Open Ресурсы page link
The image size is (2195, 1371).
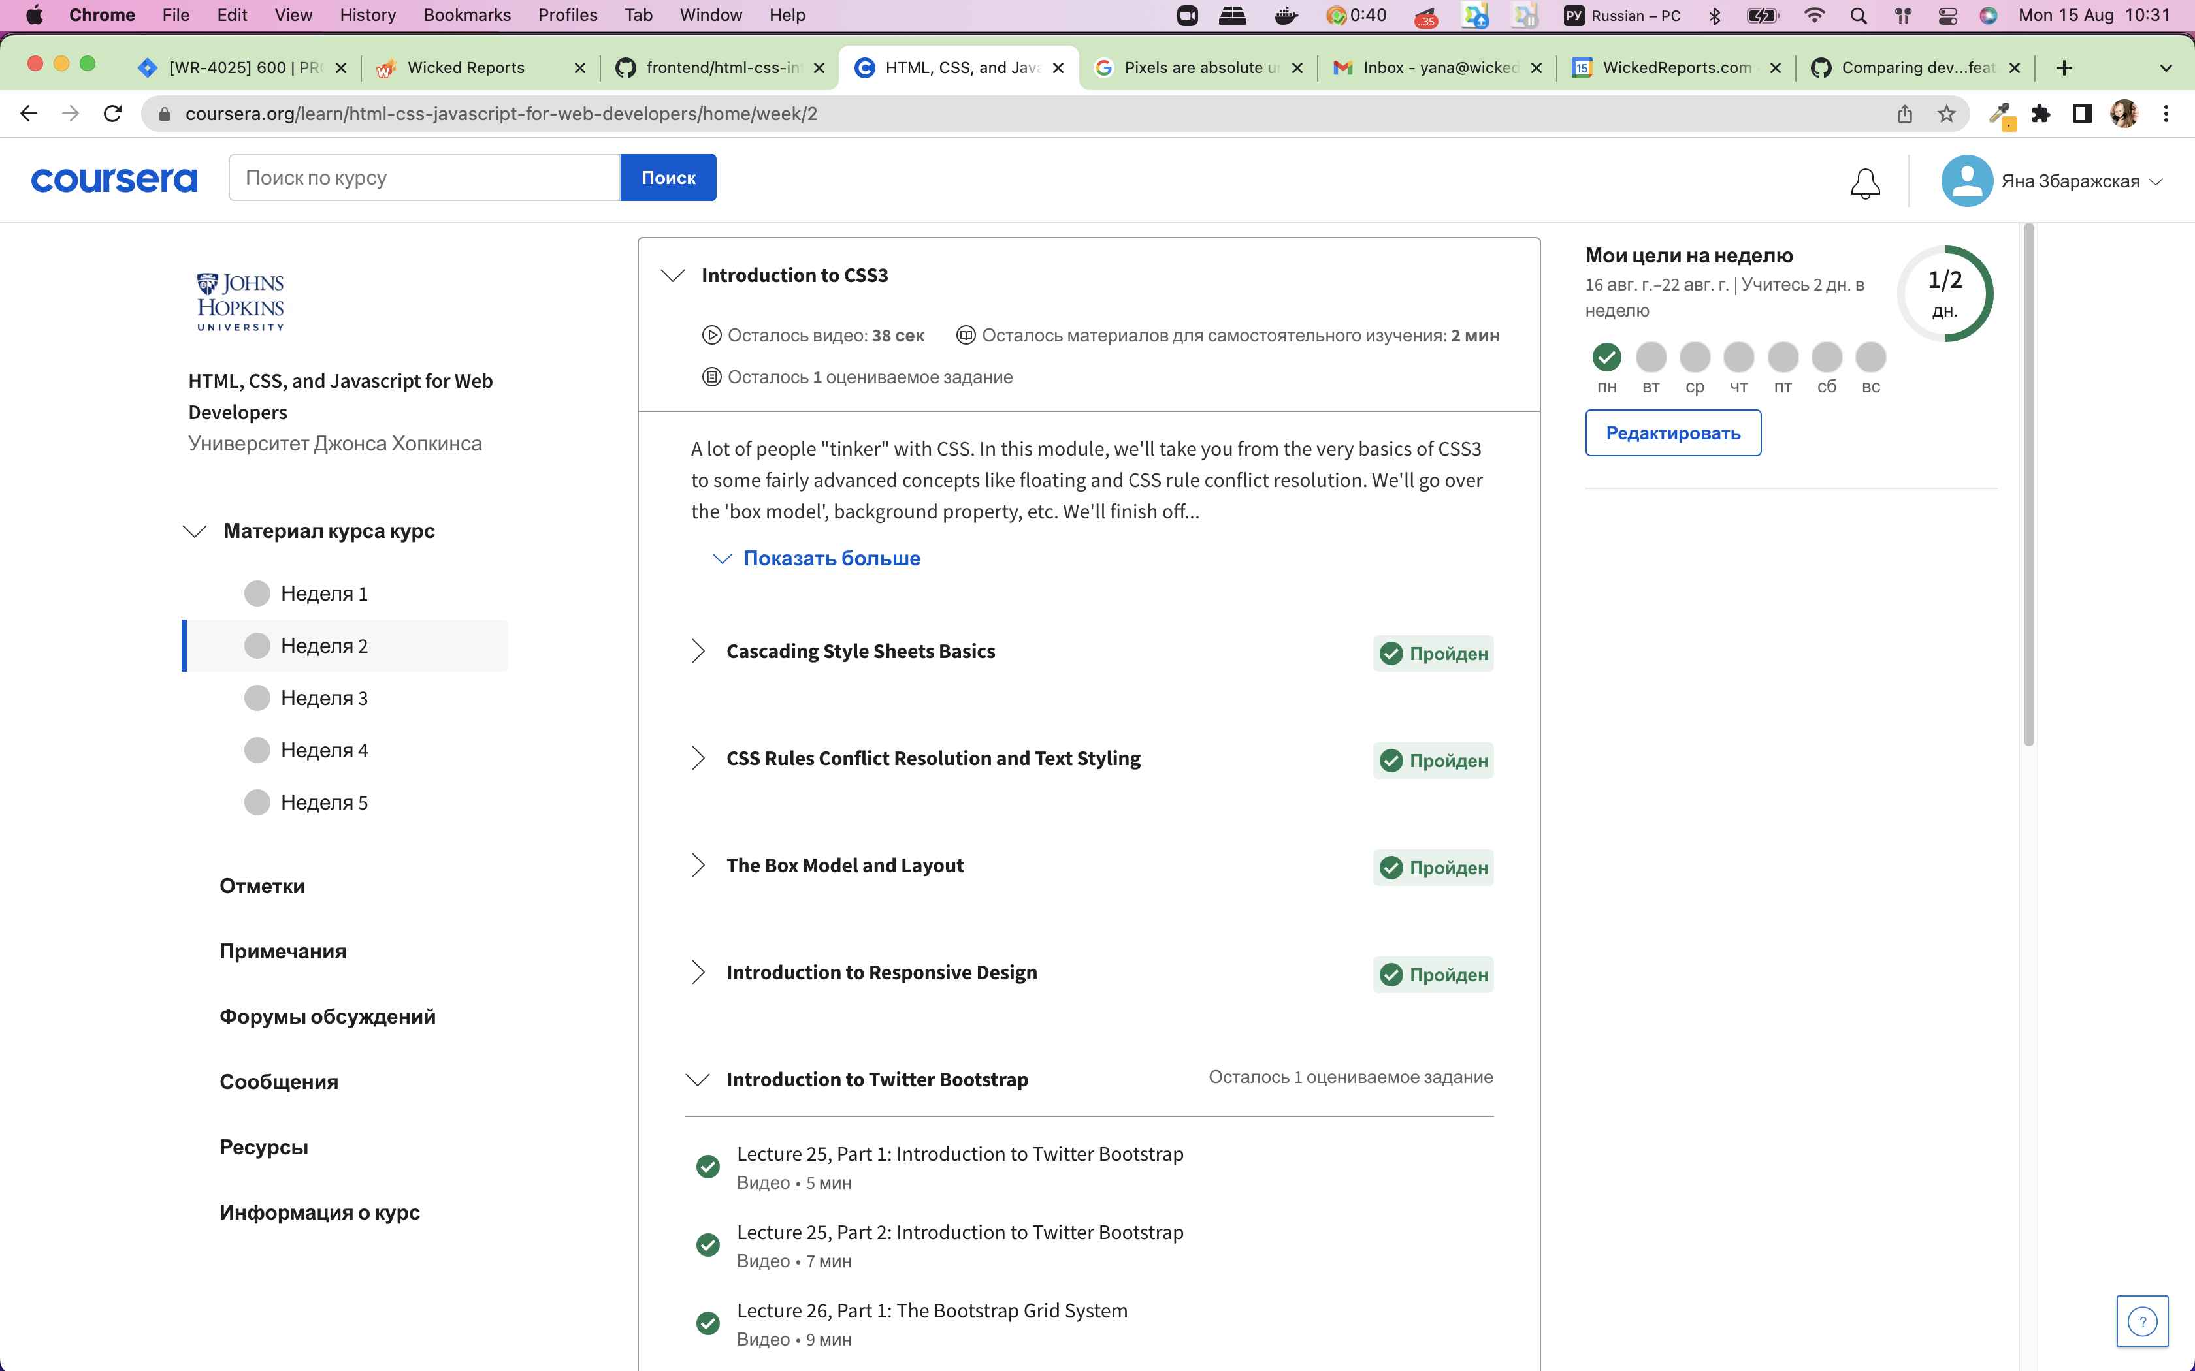[x=264, y=1147]
